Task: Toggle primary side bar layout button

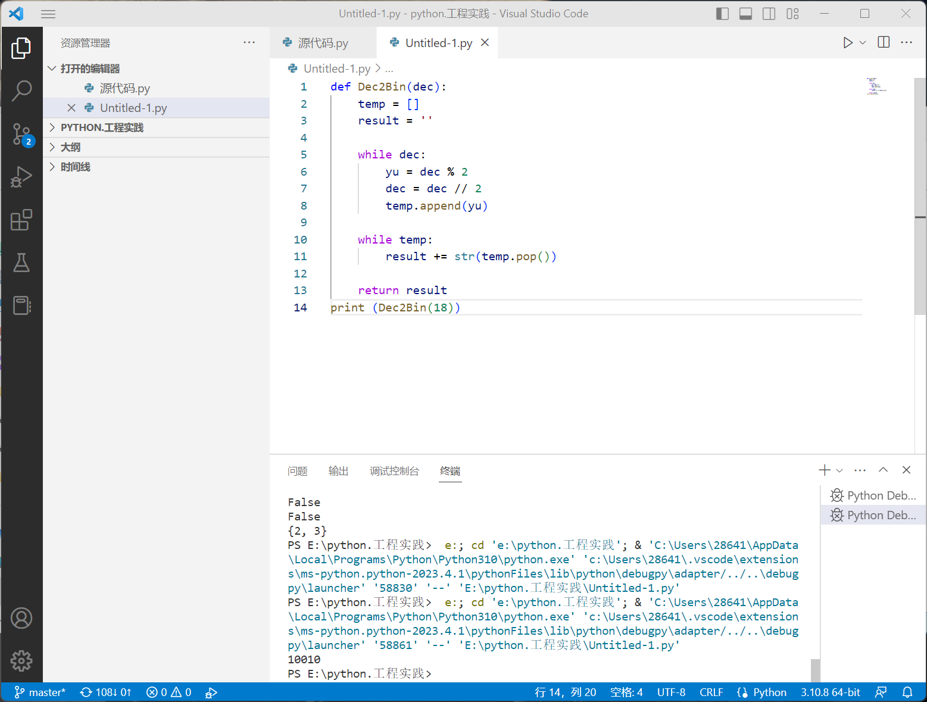Action: click(722, 14)
